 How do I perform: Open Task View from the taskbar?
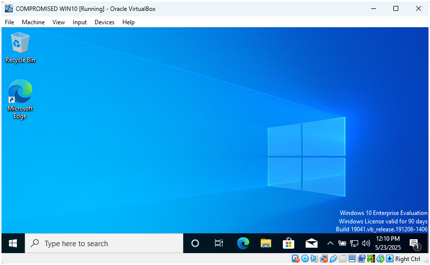pyautogui.click(x=218, y=243)
